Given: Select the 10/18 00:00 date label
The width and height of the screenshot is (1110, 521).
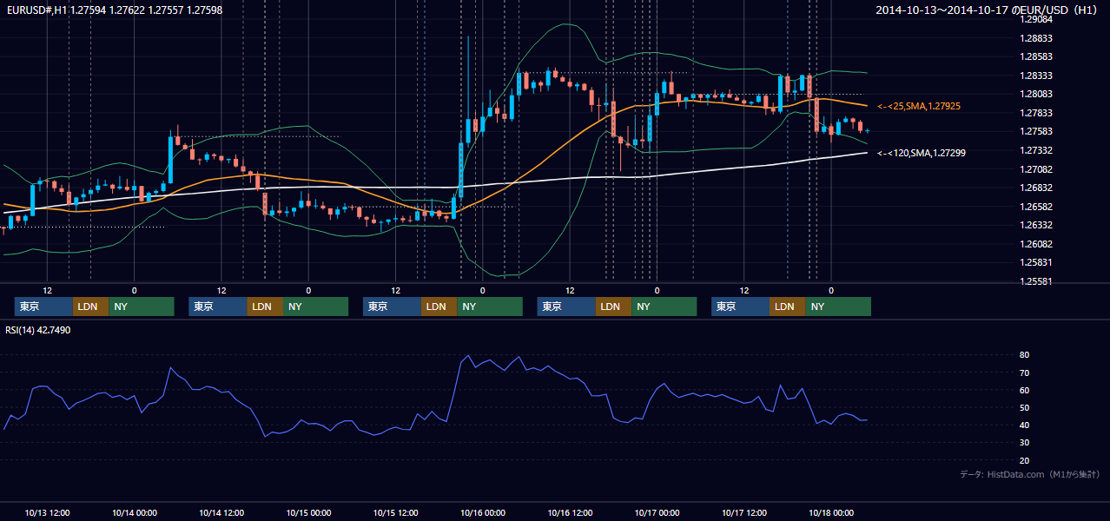Looking at the screenshot, I should pos(831,512).
